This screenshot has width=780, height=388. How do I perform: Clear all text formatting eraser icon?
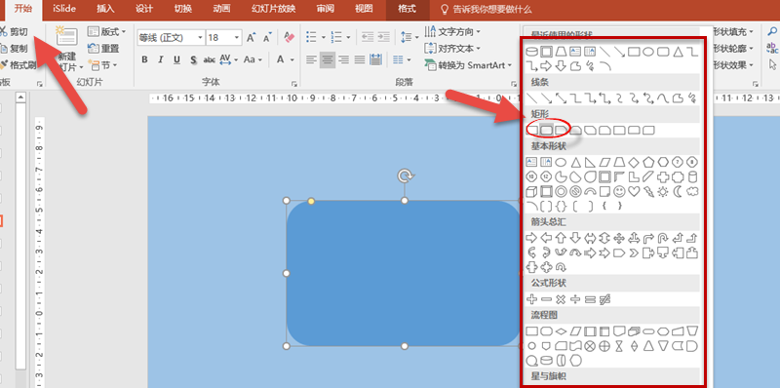[289, 37]
